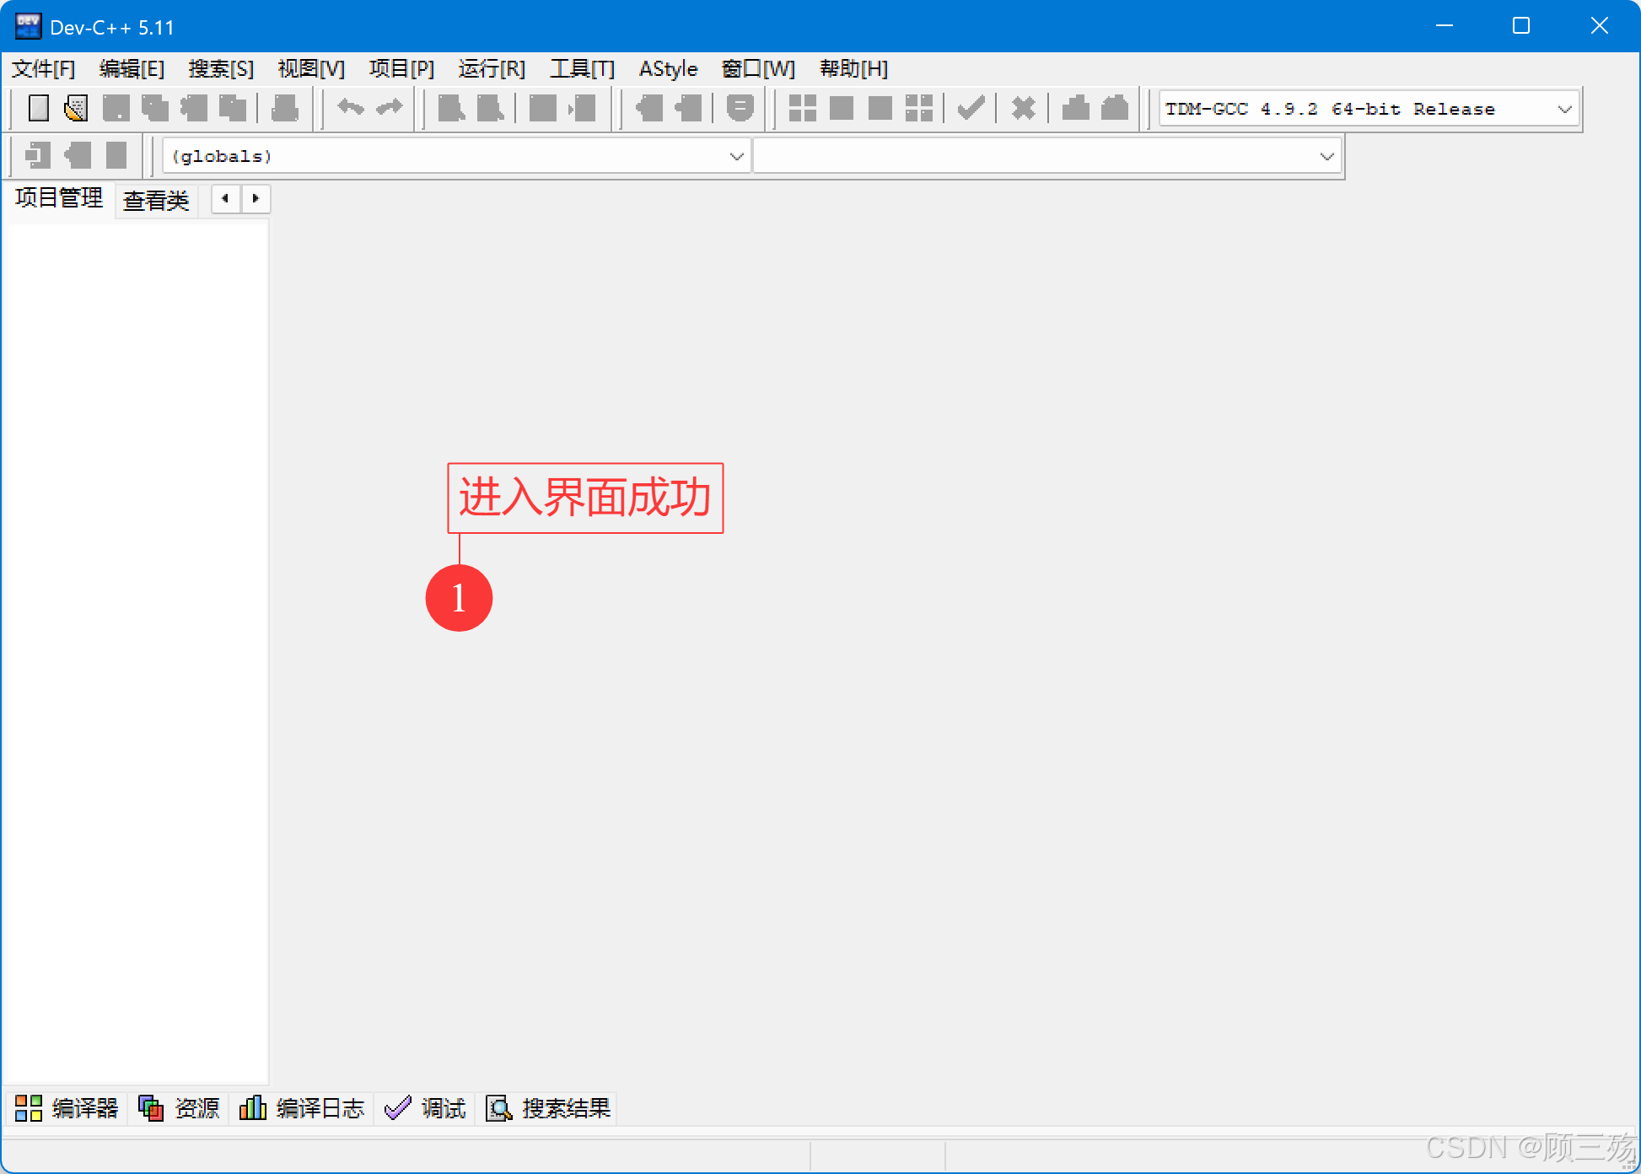The image size is (1641, 1174).
Task: Click the four-square Compile icon
Action: pos(802,108)
